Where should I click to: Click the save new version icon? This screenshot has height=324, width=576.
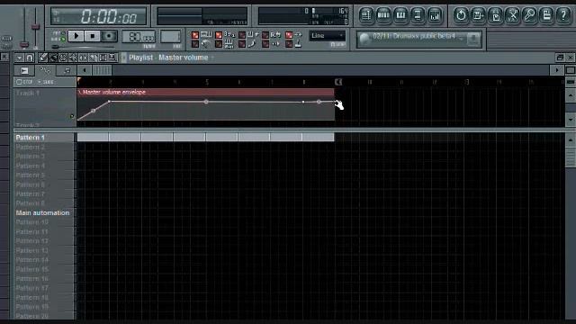(495, 15)
